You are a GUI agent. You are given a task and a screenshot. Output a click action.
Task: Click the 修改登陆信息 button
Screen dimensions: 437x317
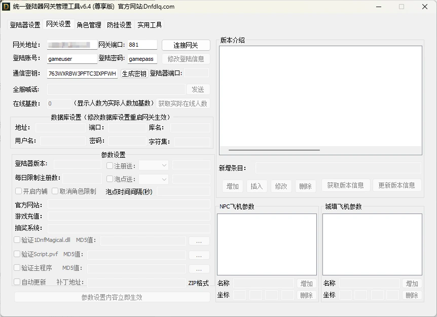click(x=186, y=59)
